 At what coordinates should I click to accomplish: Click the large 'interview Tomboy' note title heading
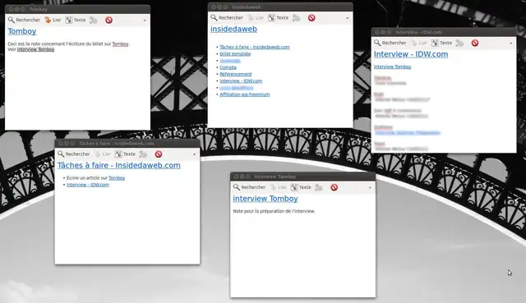point(265,199)
